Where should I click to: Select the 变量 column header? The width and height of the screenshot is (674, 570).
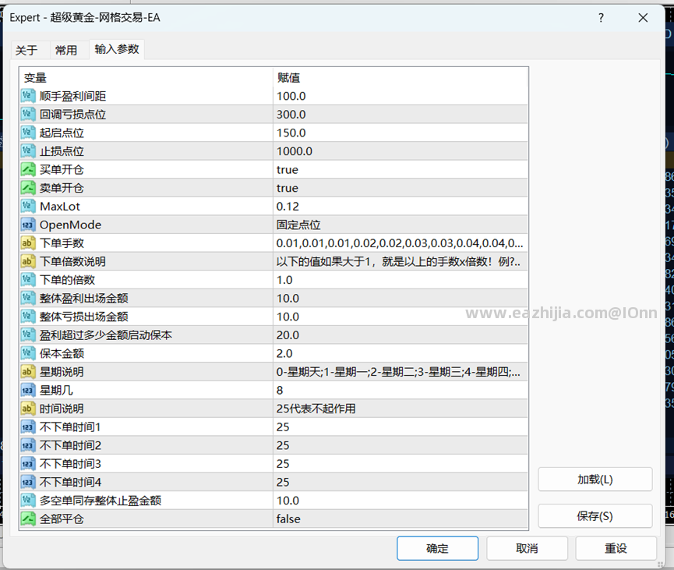146,77
